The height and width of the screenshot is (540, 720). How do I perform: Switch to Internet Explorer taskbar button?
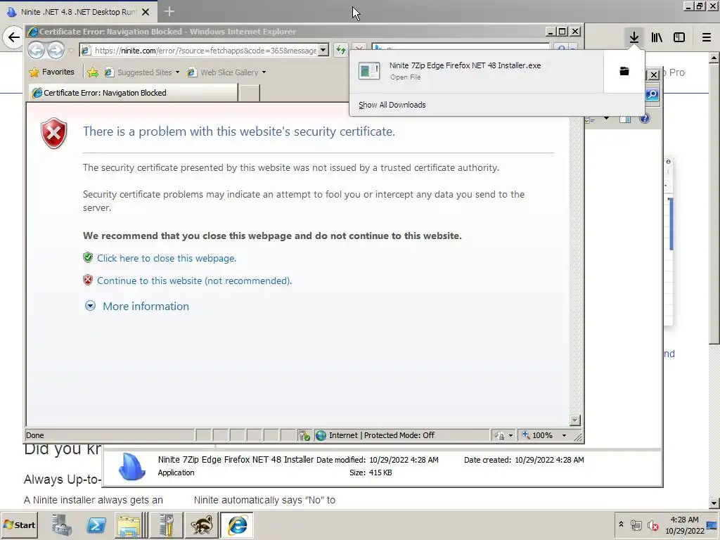tap(237, 525)
